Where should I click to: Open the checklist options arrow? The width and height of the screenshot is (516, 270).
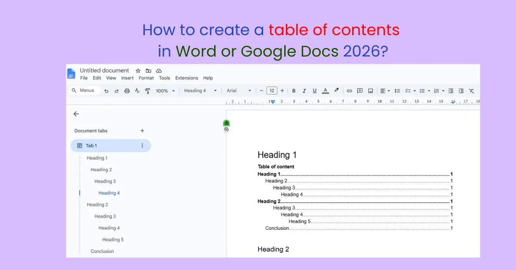click(x=415, y=91)
